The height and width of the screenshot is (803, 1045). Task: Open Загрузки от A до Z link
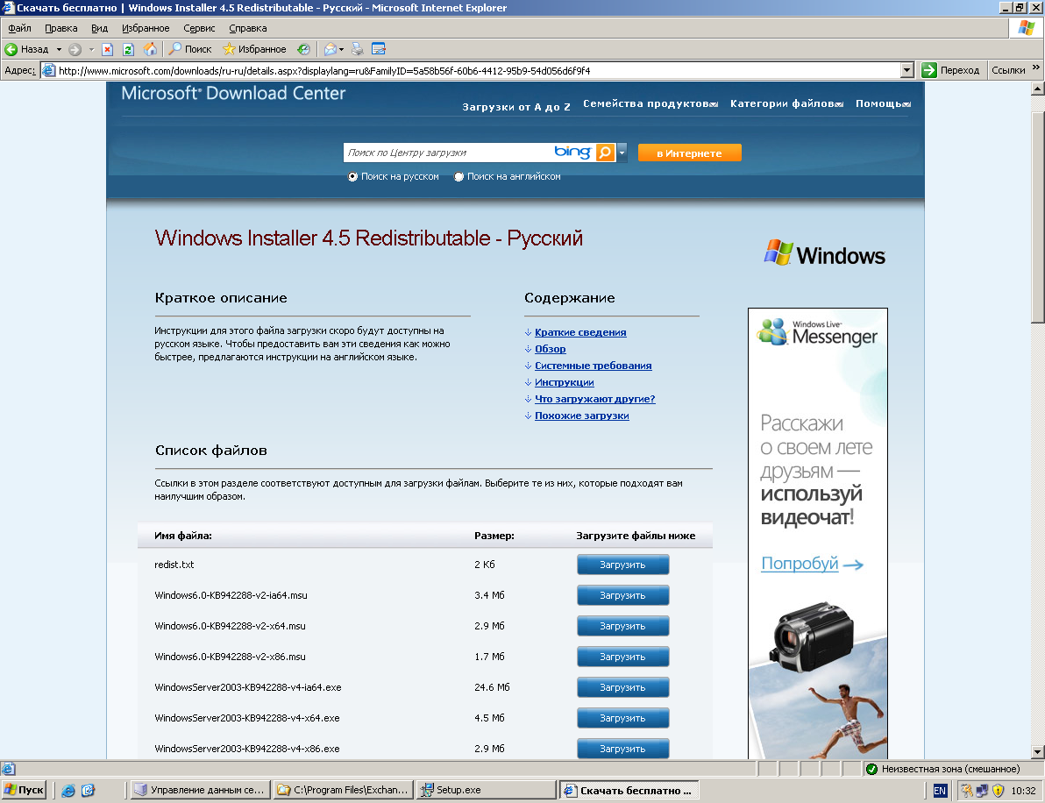[x=516, y=107]
